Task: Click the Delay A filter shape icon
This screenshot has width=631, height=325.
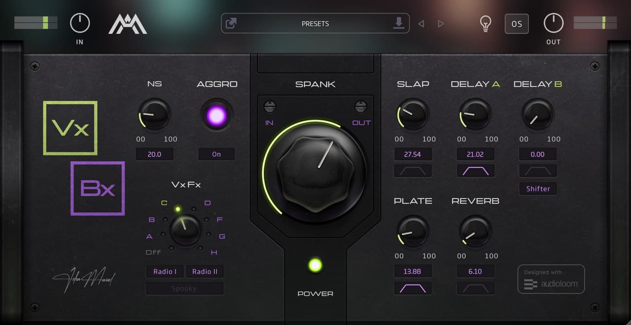Action: [475, 171]
